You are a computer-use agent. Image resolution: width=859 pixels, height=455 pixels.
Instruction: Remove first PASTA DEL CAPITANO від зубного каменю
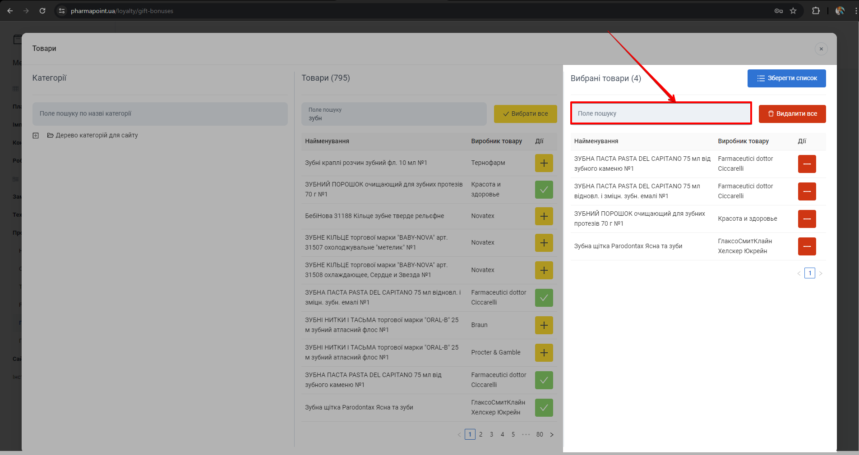807,164
